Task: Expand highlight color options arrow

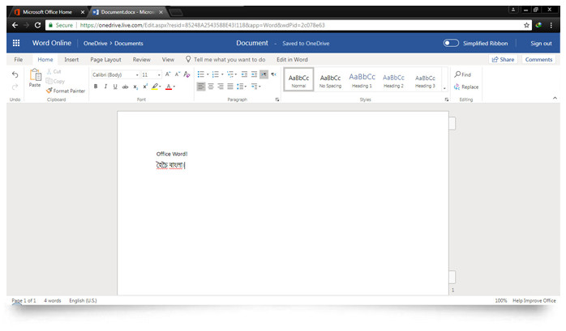Action: [x=161, y=87]
